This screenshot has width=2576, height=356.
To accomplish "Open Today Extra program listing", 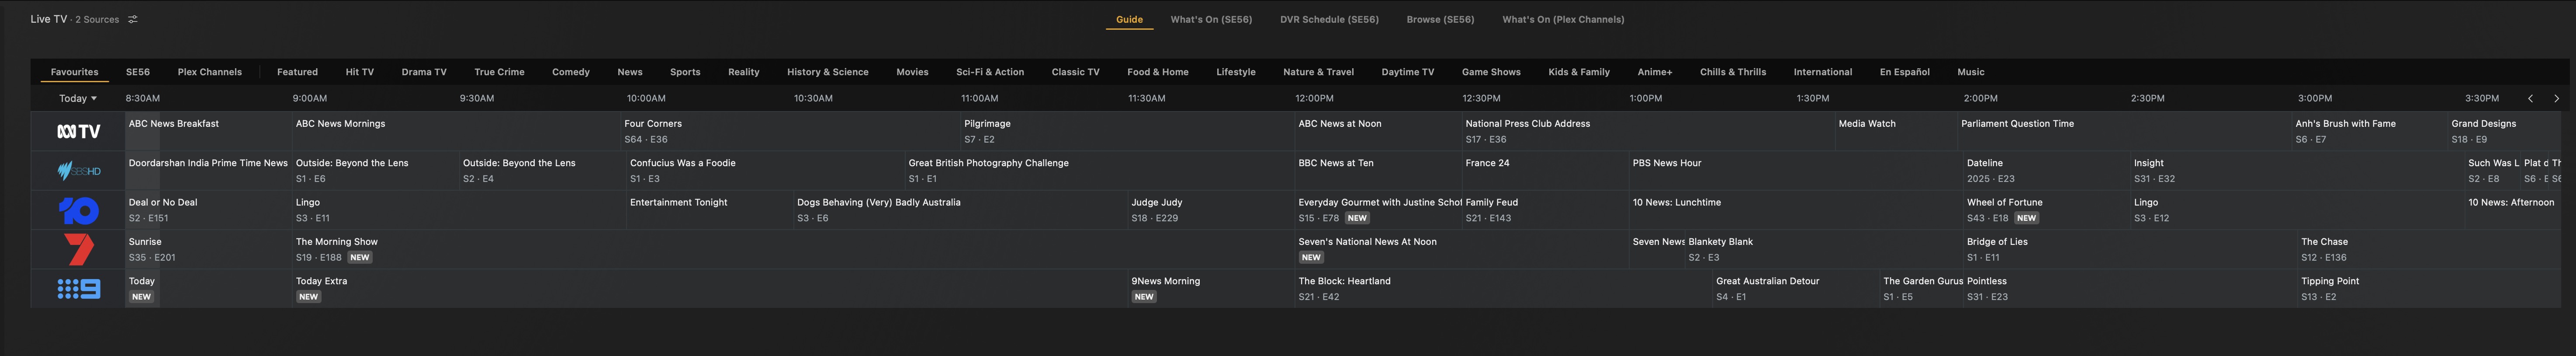I will point(709,289).
